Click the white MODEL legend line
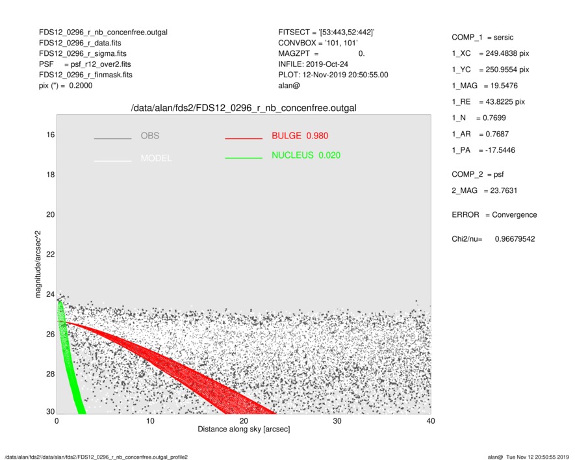The height and width of the screenshot is (460, 575). tap(112, 160)
